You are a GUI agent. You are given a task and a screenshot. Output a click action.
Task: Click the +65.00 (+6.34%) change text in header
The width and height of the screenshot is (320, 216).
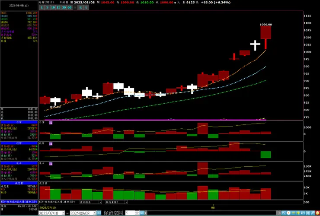point(216,3)
